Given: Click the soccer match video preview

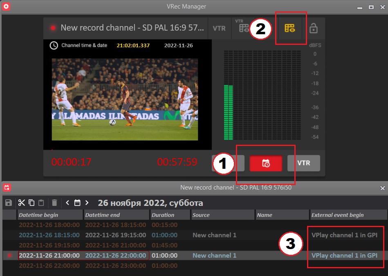Looking at the screenshot, I should [x=125, y=99].
